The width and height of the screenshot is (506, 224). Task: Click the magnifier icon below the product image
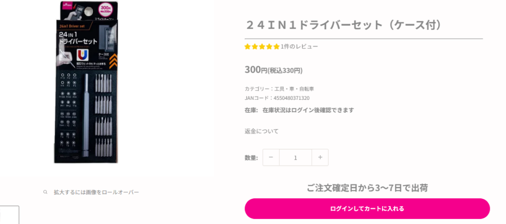[45, 192]
